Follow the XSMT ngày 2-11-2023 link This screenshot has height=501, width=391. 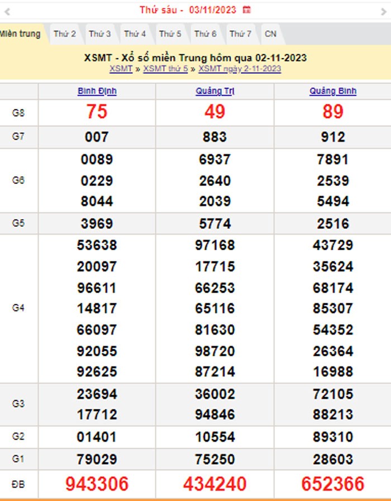pyautogui.click(x=240, y=69)
